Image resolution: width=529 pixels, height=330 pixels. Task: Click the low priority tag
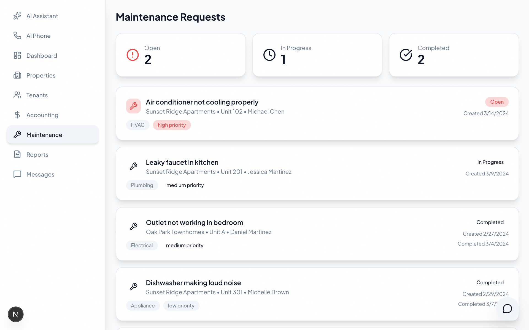(x=181, y=306)
